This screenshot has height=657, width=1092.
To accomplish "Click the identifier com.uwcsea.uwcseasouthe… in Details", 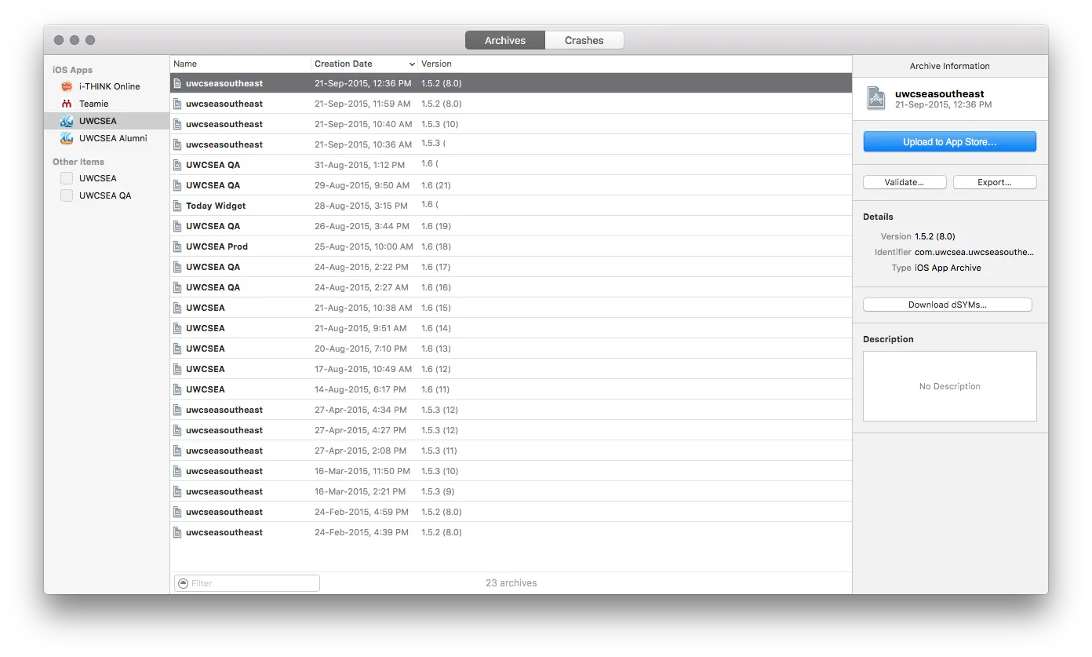I will pyautogui.click(x=974, y=252).
